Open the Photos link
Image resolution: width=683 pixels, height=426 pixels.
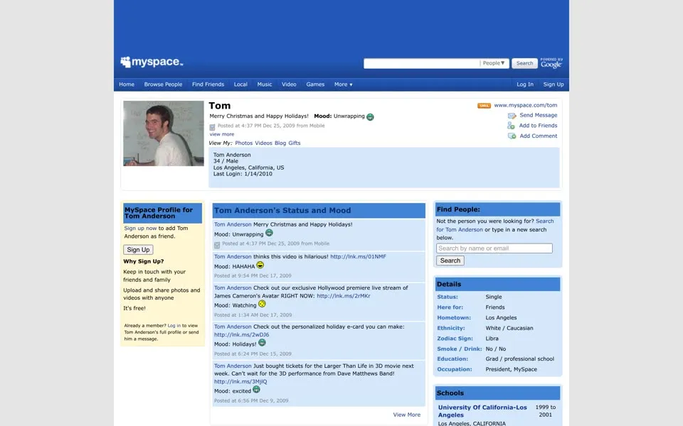(243, 143)
